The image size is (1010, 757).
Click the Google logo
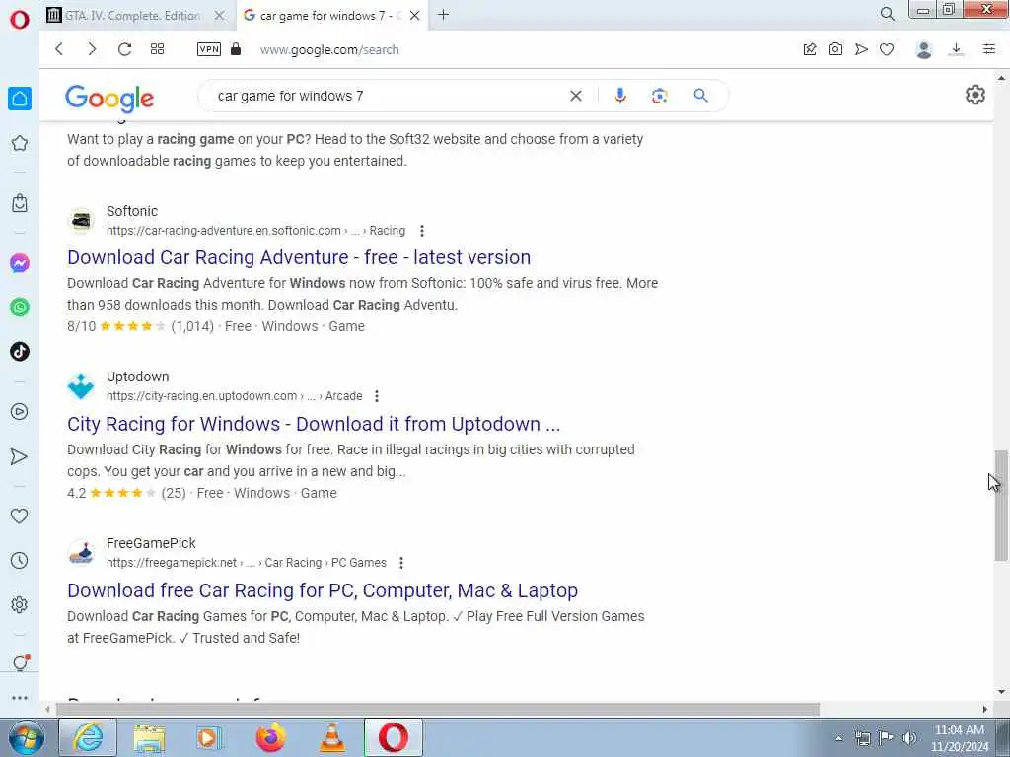point(109,98)
